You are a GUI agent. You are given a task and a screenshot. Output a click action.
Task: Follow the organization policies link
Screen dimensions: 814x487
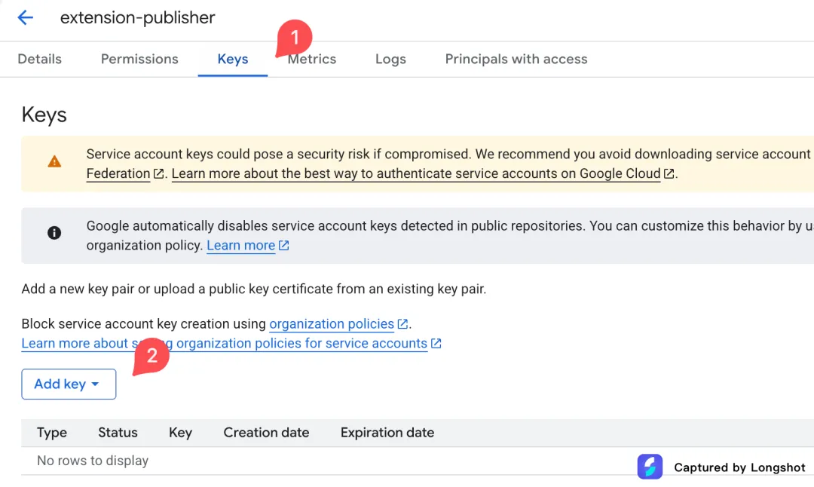coord(332,324)
